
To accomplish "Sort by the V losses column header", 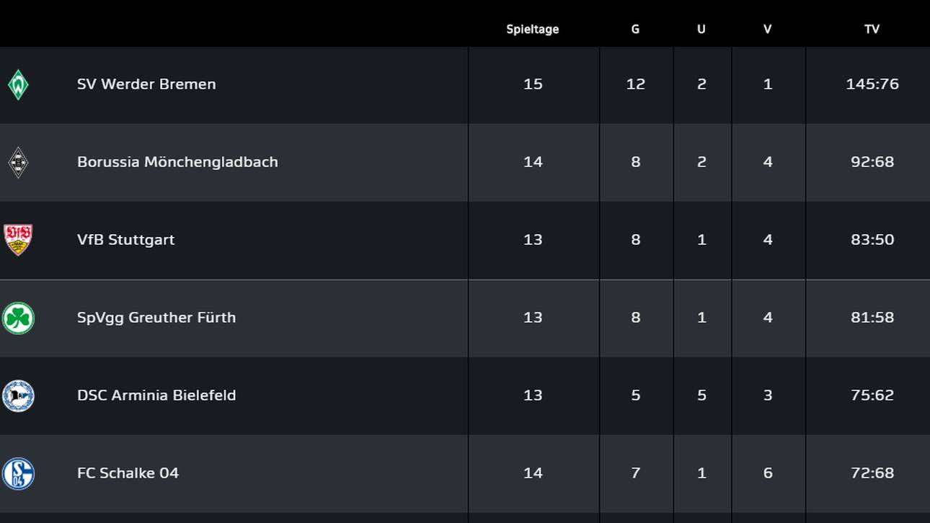I will point(767,30).
